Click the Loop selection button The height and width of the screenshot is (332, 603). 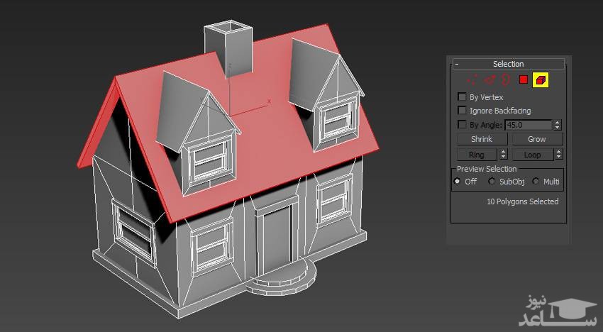click(x=531, y=154)
